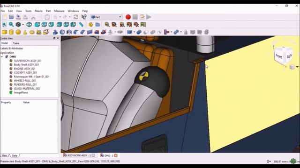Collapse the DMU tree node
This screenshot has width=300, height=168.
[x=2, y=56]
